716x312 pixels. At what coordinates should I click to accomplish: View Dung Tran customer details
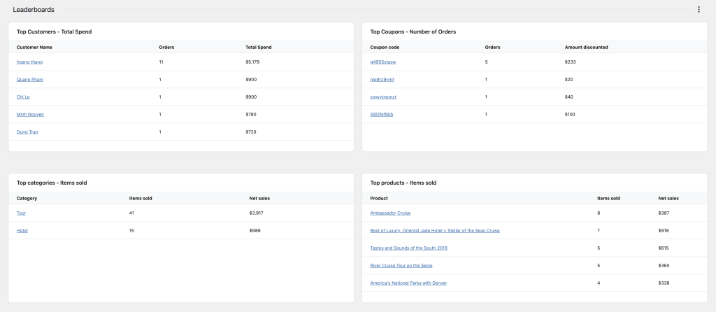(x=27, y=132)
